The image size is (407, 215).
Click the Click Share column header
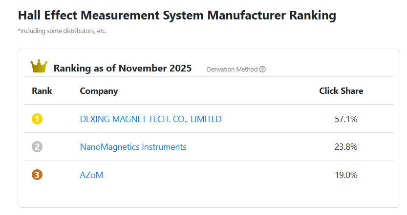[341, 91]
